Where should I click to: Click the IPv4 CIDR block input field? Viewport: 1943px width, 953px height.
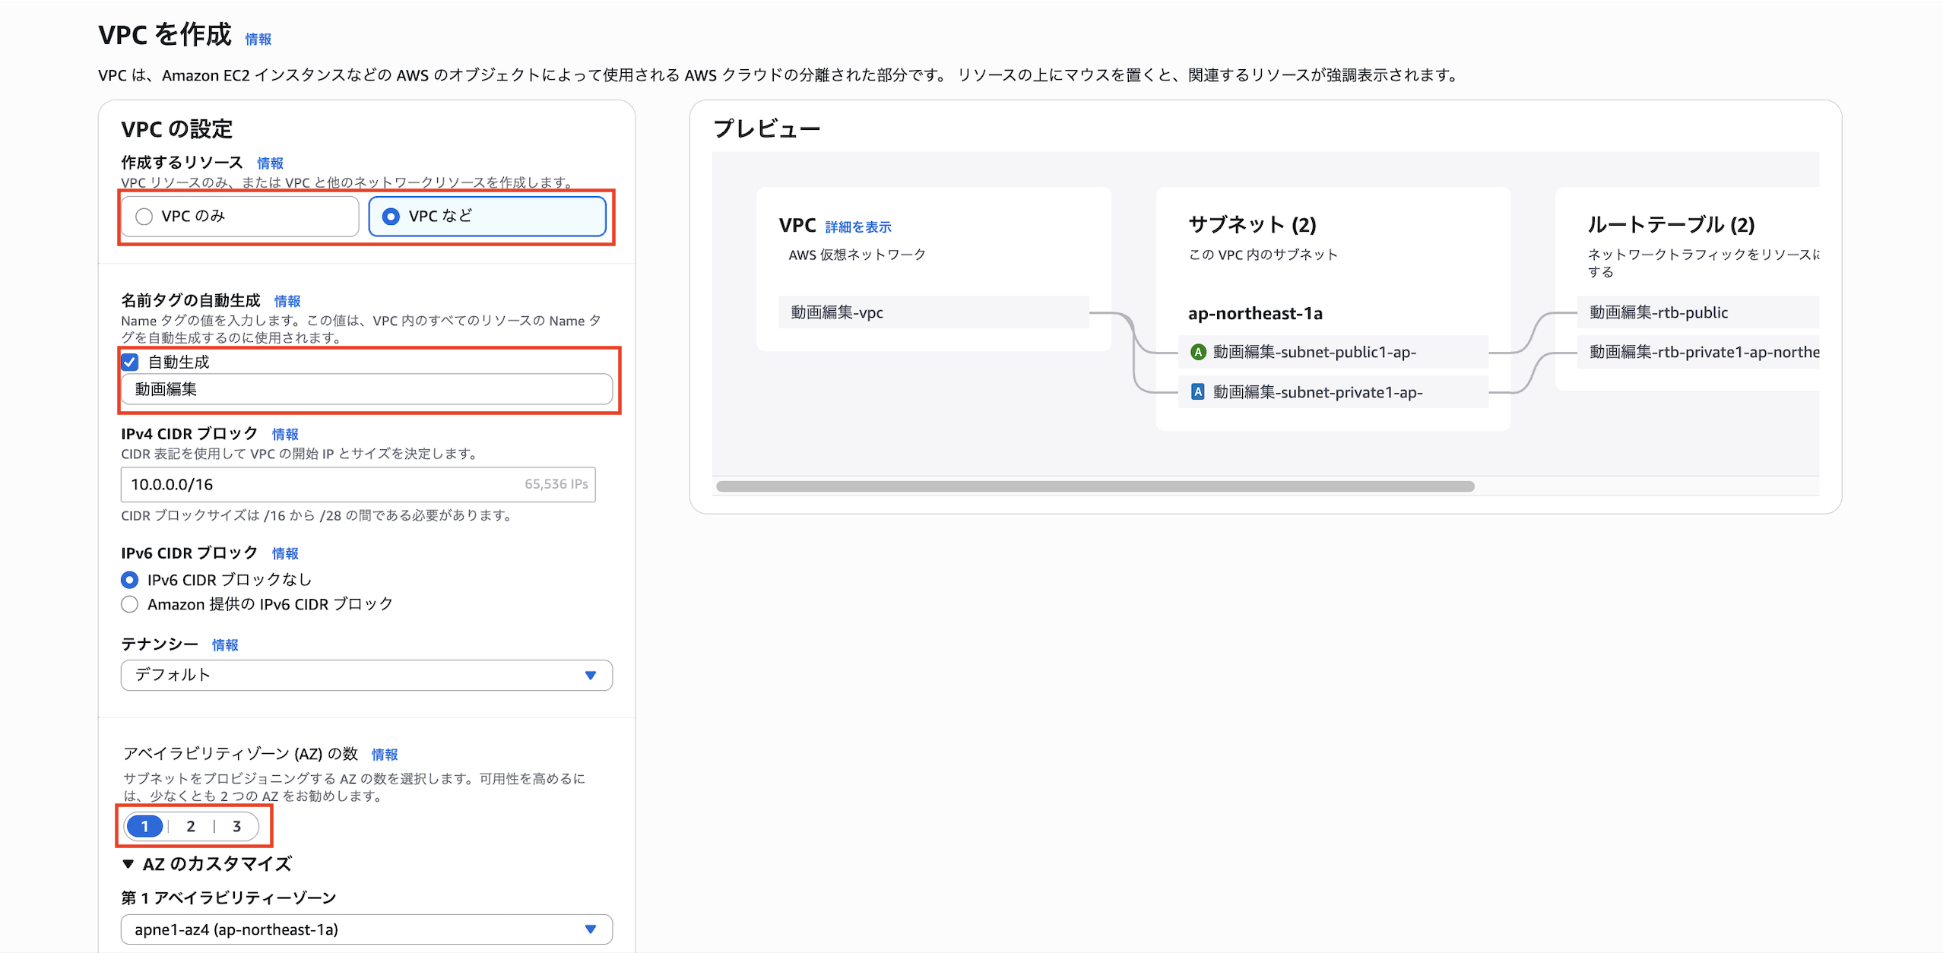pos(319,484)
